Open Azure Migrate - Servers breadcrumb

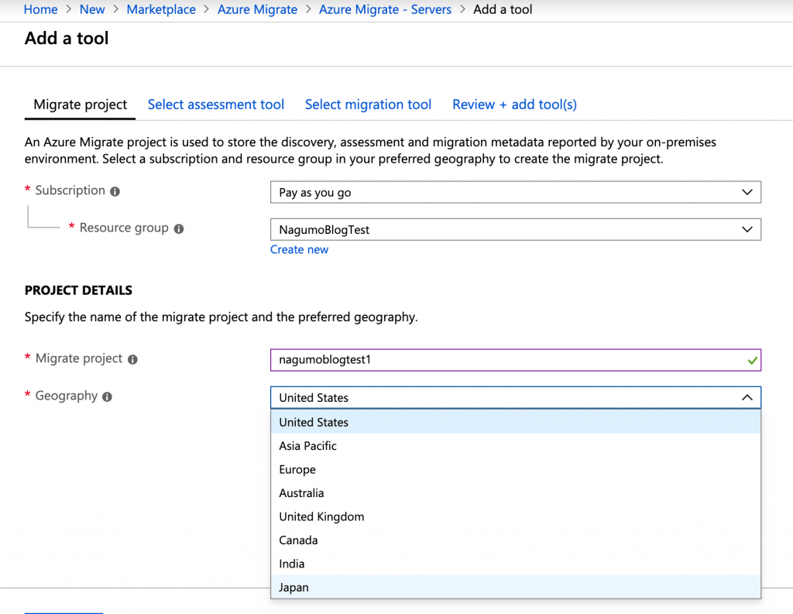coord(385,9)
